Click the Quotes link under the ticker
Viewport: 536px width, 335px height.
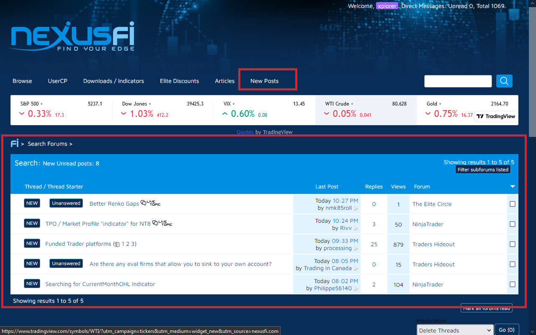point(245,132)
